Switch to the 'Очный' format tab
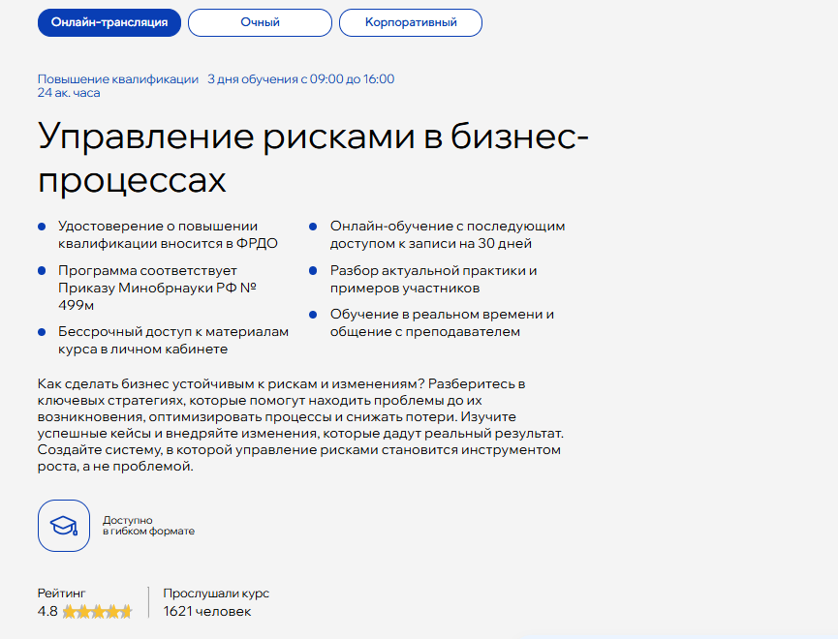The height and width of the screenshot is (639, 838). coord(260,22)
